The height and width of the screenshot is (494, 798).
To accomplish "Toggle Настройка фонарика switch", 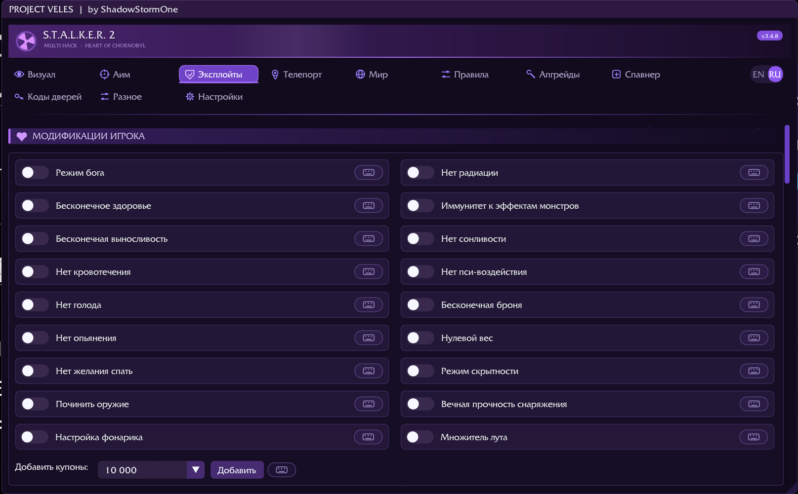I will point(34,437).
